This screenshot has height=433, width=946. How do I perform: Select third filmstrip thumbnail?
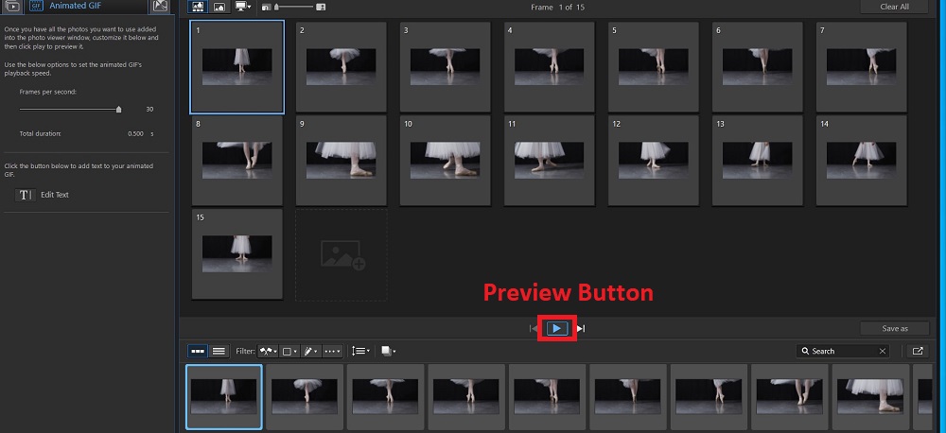[x=386, y=397]
